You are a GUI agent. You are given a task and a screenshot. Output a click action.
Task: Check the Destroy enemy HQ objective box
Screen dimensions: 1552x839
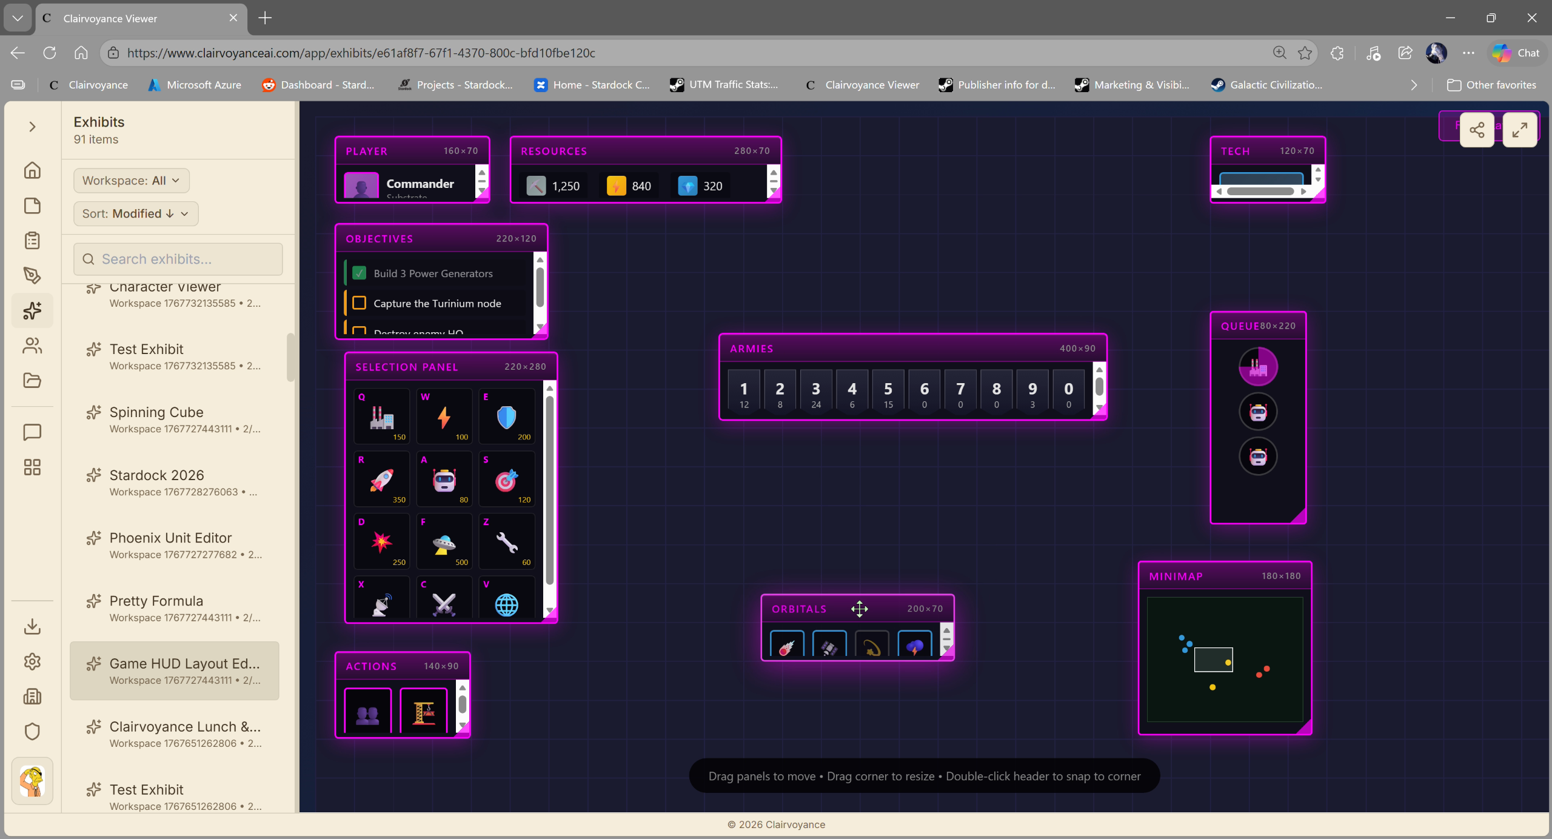pos(360,331)
